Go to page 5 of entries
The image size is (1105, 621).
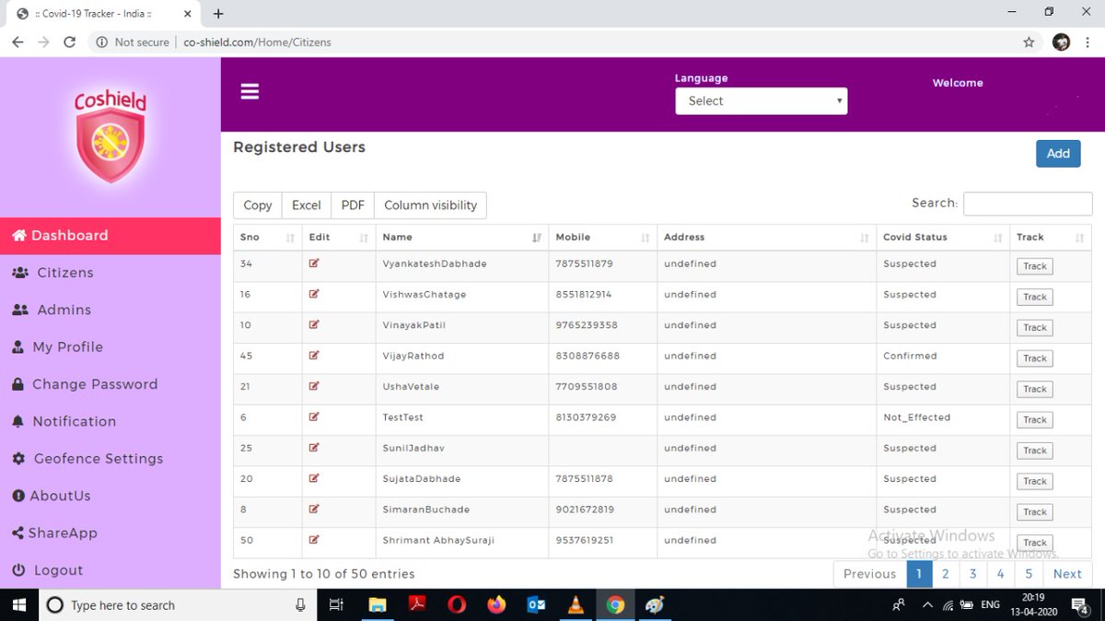tap(1029, 574)
